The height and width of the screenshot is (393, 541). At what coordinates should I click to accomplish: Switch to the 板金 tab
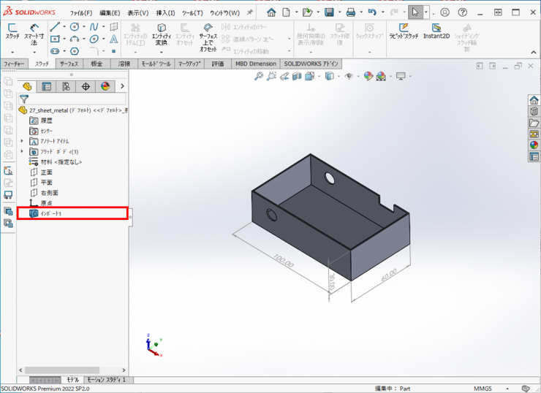pos(97,64)
